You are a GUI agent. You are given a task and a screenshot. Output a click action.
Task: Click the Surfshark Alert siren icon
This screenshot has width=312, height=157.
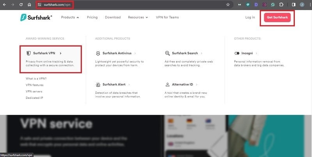pyautogui.click(x=98, y=85)
